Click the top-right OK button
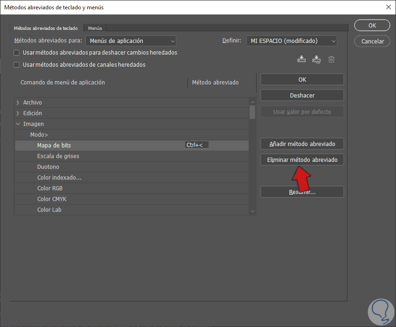This screenshot has height=327, width=396. (372, 26)
